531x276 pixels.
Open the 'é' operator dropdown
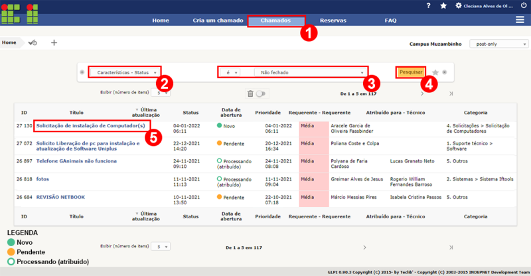pos(230,72)
